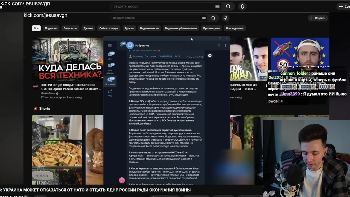Viewport: 350px width, 197px height.
Task: Open the dct chat folder
Action: (110, 56)
